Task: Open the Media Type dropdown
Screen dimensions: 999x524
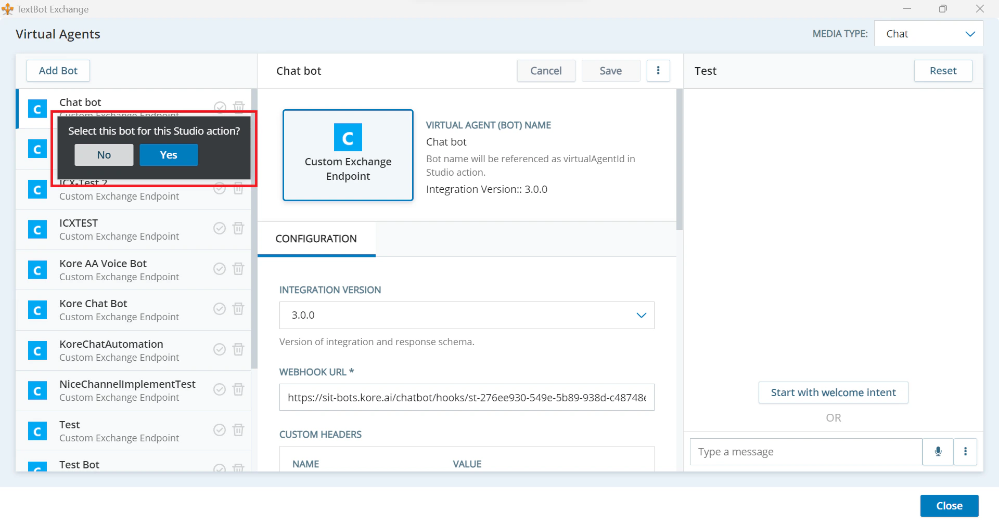Action: click(928, 33)
